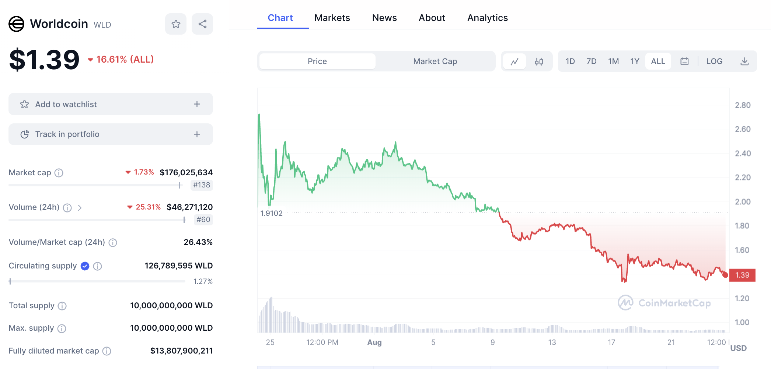
Task: Click the share icon next to the title
Action: [x=202, y=24]
